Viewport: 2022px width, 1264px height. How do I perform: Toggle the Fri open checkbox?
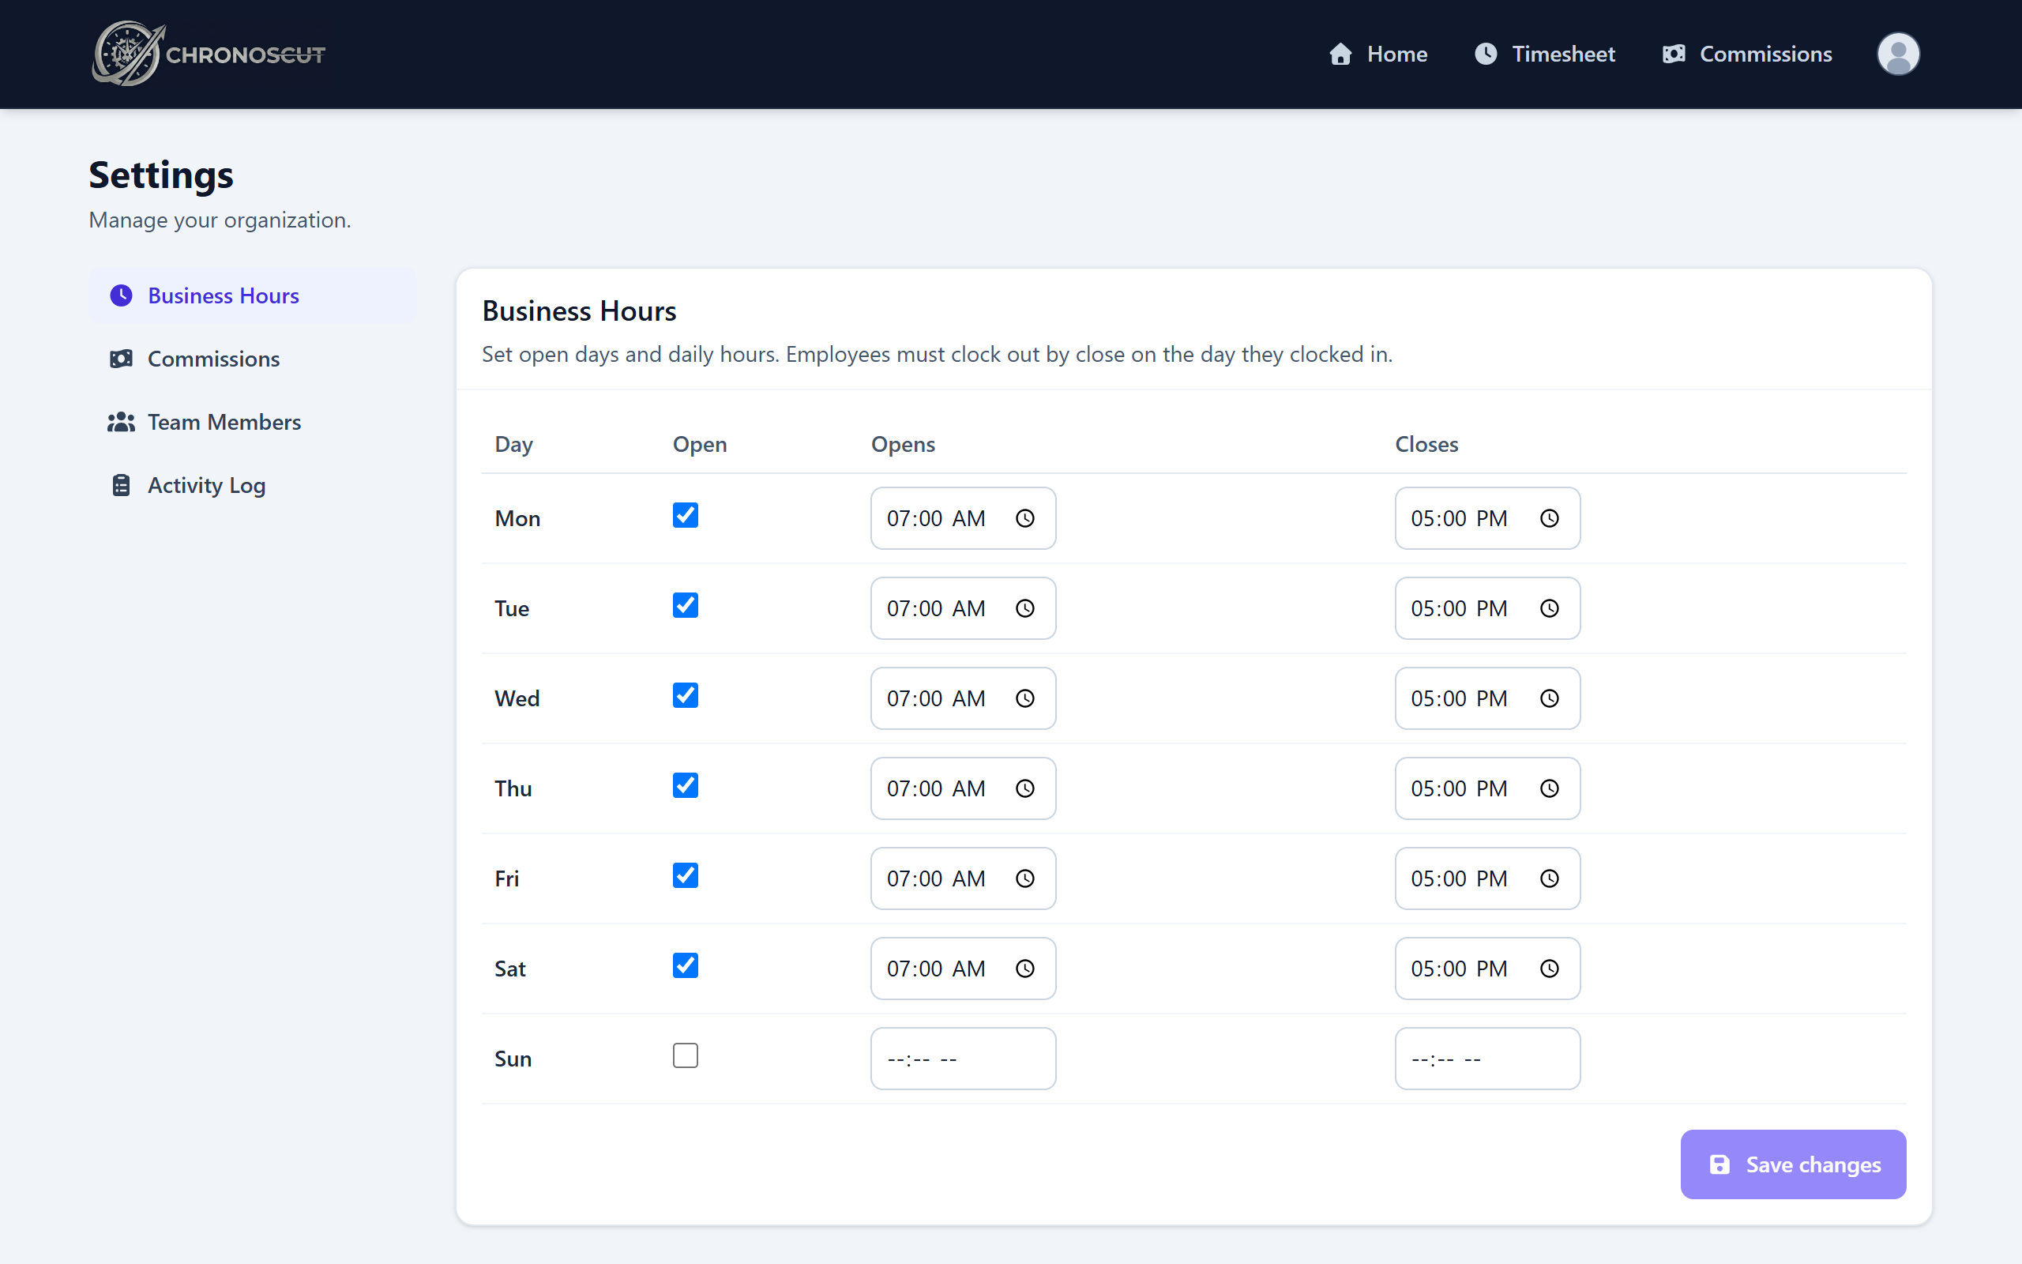[685, 875]
